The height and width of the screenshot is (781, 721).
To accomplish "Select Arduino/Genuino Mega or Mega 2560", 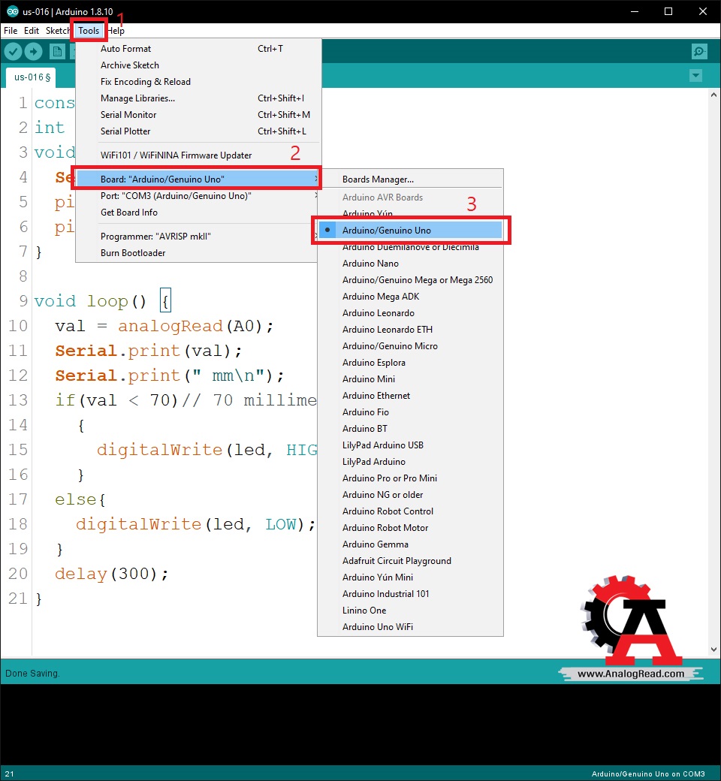I will (x=410, y=280).
